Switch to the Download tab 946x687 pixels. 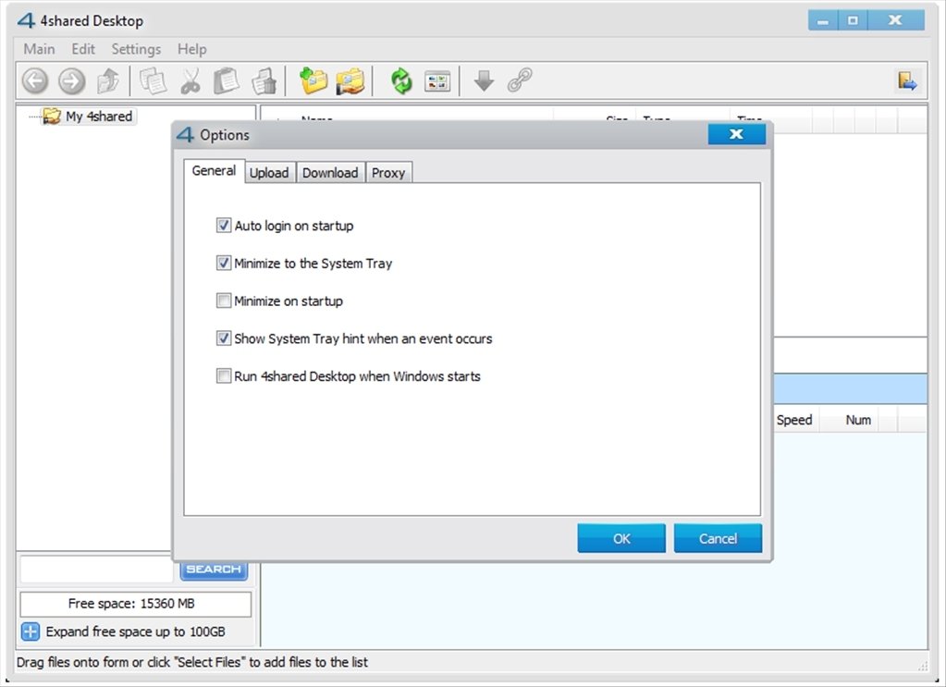point(330,173)
